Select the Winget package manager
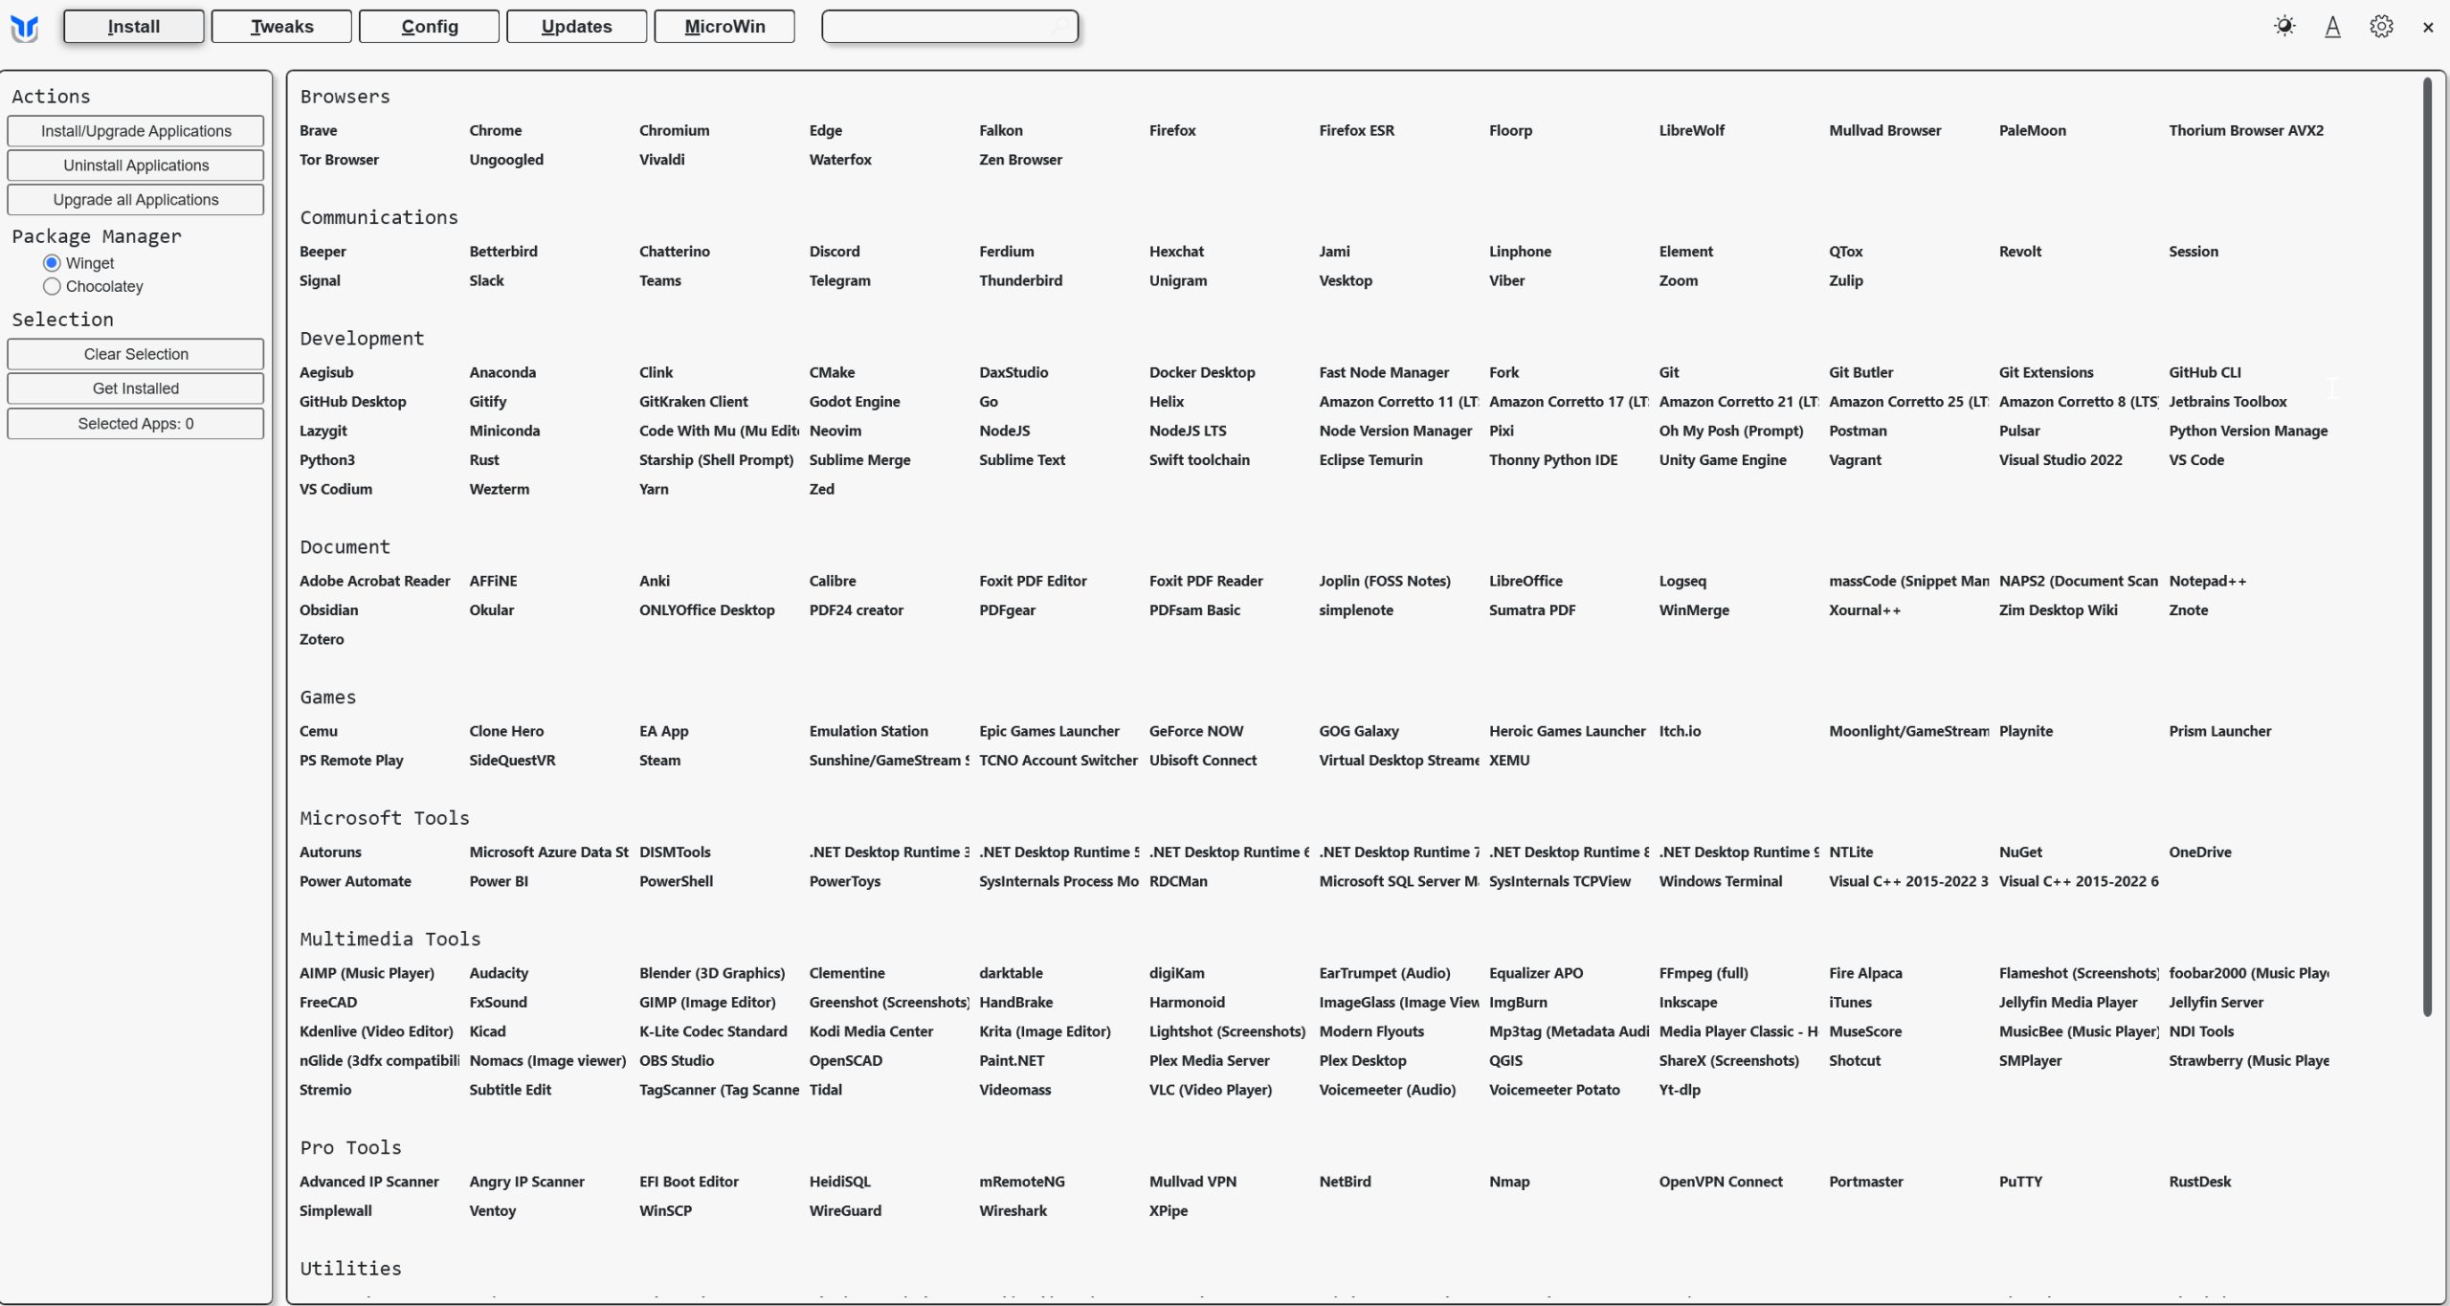2450x1306 pixels. tap(52, 263)
